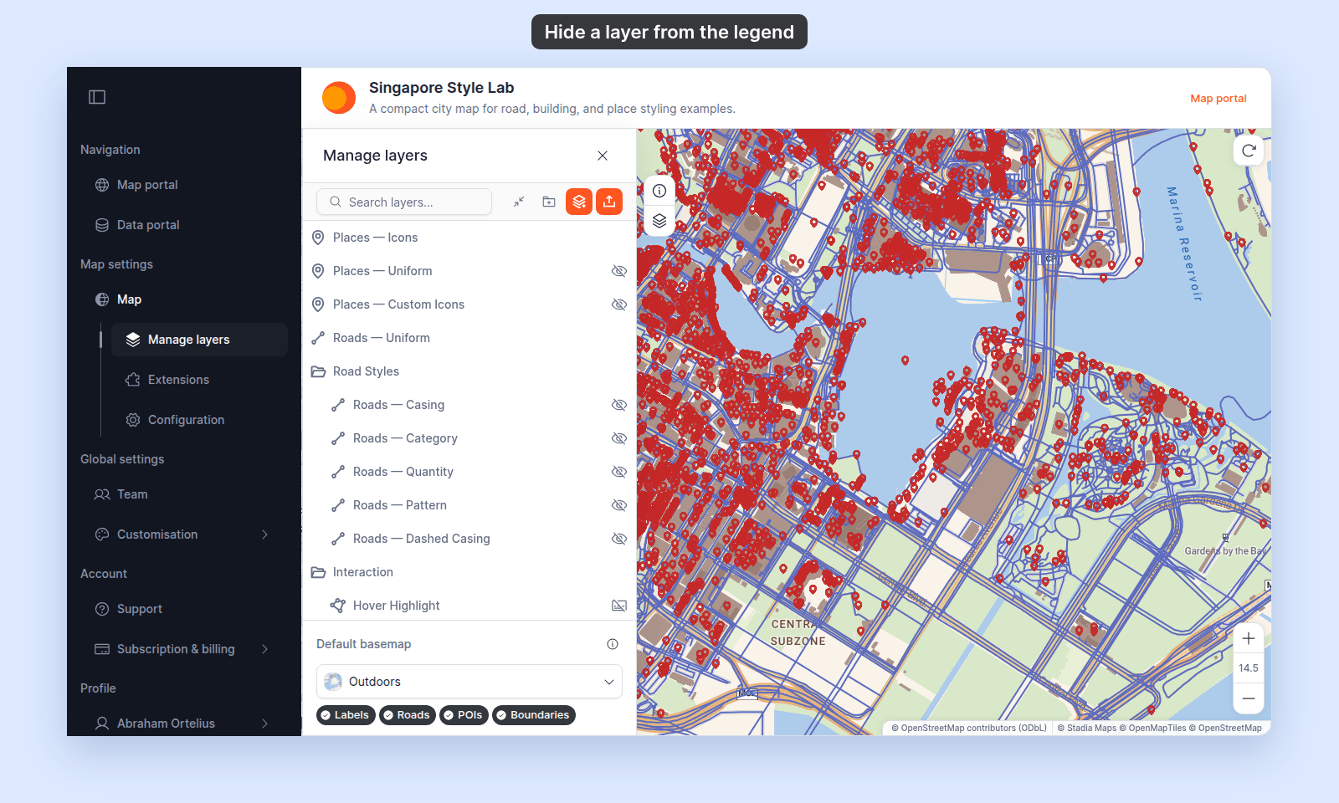Click the orange add layer button

(579, 202)
